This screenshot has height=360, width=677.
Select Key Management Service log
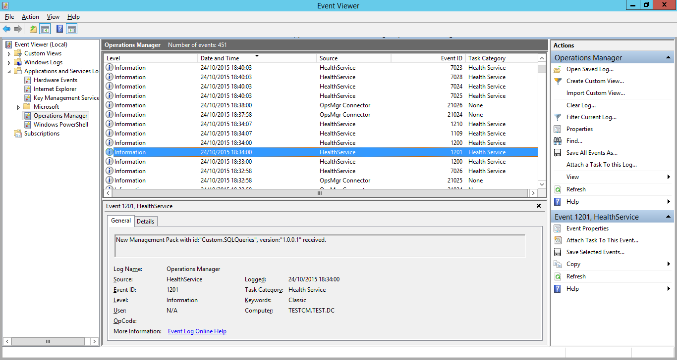click(66, 98)
